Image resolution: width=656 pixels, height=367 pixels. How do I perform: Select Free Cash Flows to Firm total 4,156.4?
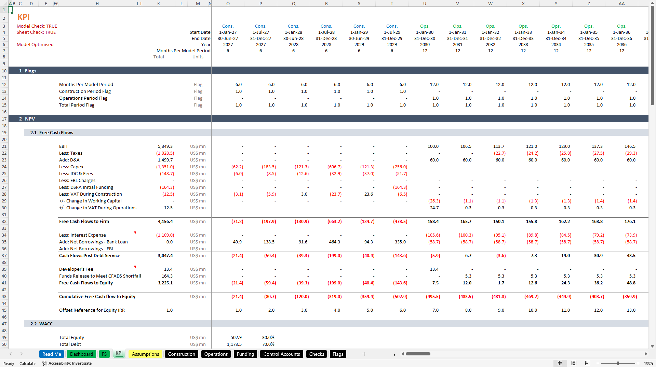tap(165, 221)
